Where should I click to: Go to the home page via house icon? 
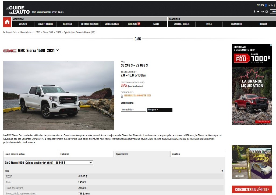(x=7, y=22)
